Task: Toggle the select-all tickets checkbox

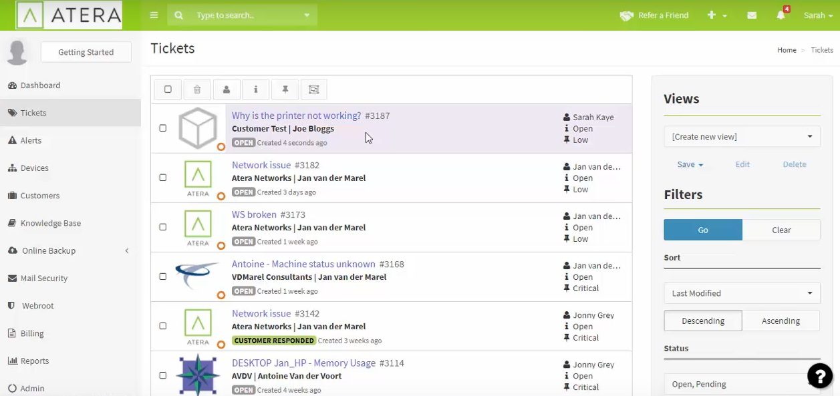Action: pyautogui.click(x=168, y=89)
